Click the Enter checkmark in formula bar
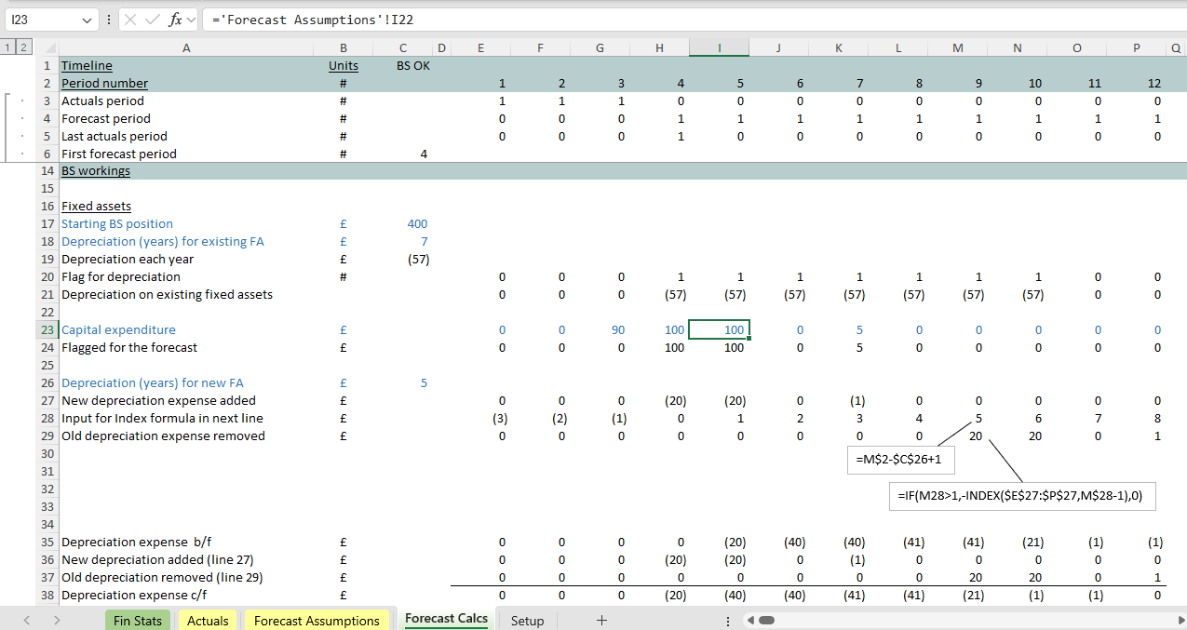The width and height of the screenshot is (1187, 630). coord(152,20)
